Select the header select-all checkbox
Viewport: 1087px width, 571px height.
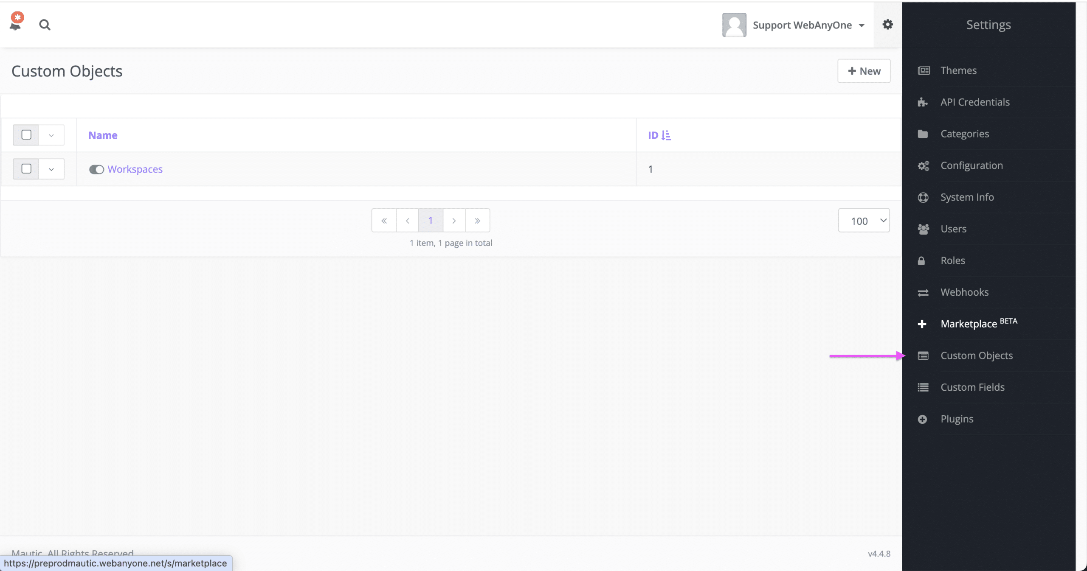point(26,134)
